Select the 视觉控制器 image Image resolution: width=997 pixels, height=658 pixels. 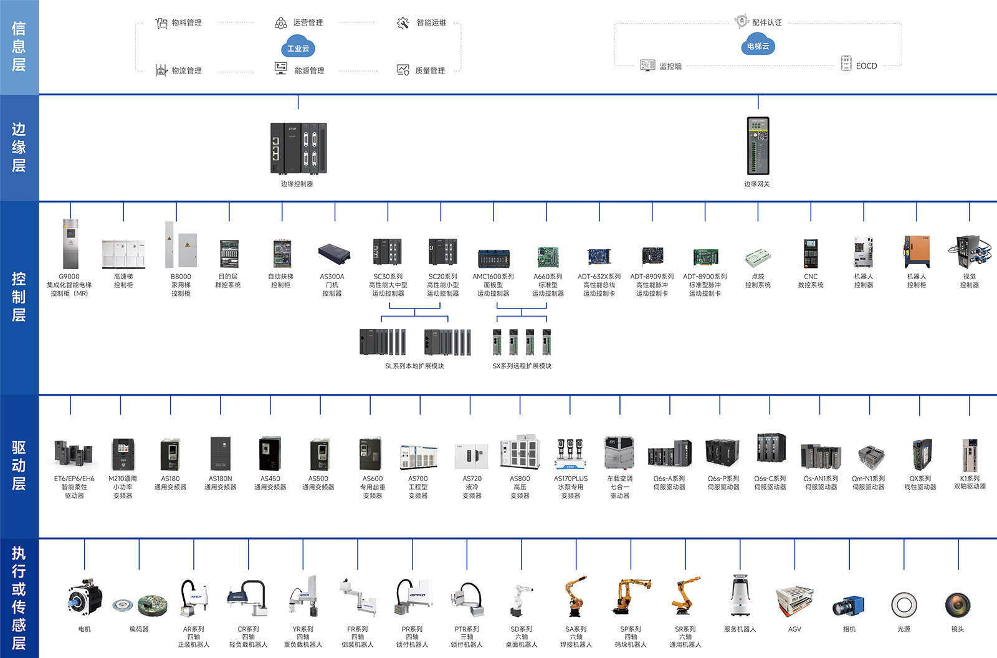(x=969, y=252)
